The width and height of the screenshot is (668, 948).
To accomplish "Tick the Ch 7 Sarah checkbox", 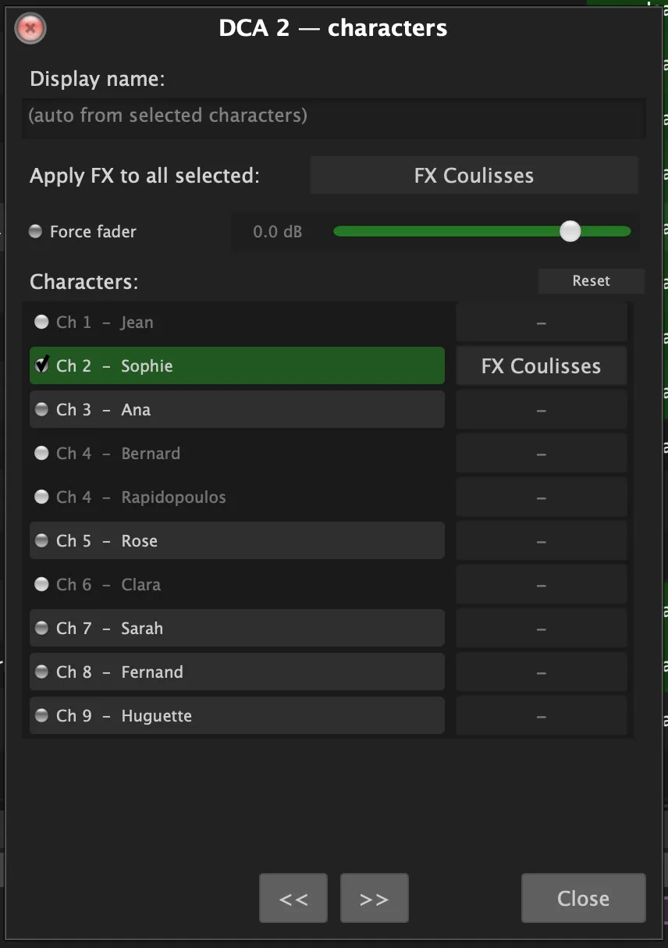I will pos(41,628).
